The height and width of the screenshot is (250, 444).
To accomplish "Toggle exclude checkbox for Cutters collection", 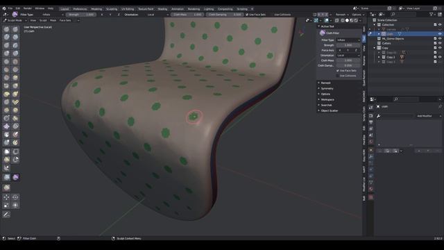I will click(x=435, y=43).
